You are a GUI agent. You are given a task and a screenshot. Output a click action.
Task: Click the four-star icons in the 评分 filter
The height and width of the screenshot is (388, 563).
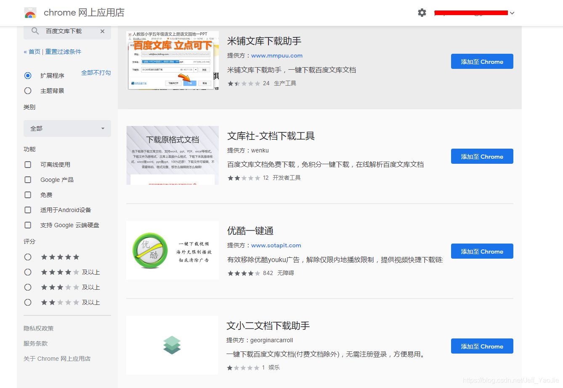60,272
